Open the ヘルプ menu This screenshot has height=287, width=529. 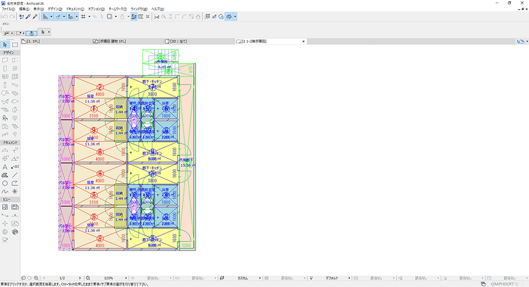coord(158,9)
